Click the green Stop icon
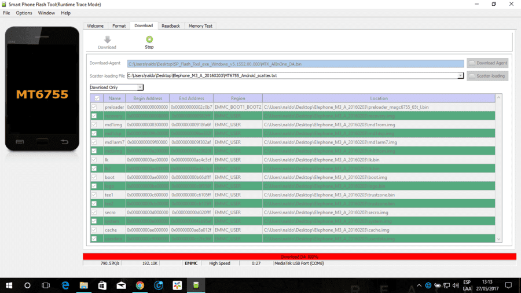This screenshot has height=293, width=521. click(x=149, y=39)
